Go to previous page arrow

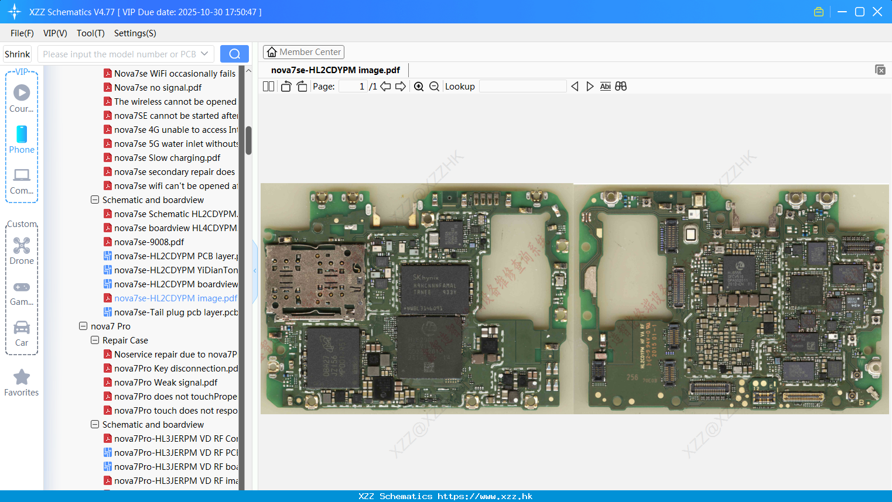coord(385,87)
